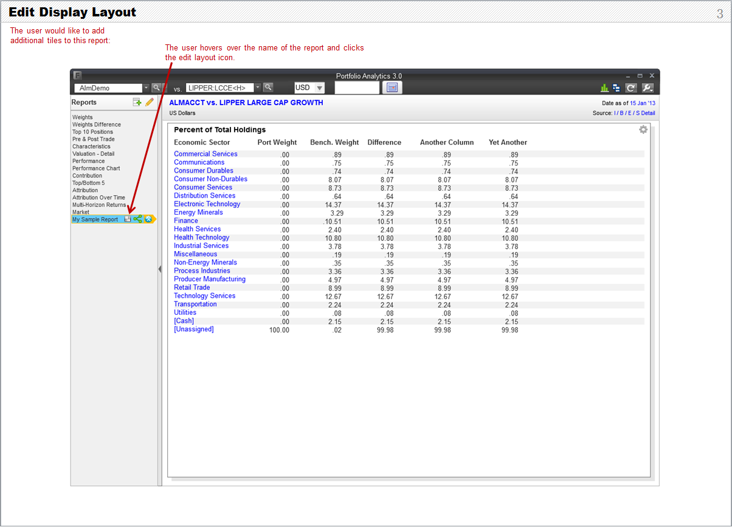Select the Characteristics report
This screenshot has width=732, height=527.
(91, 146)
